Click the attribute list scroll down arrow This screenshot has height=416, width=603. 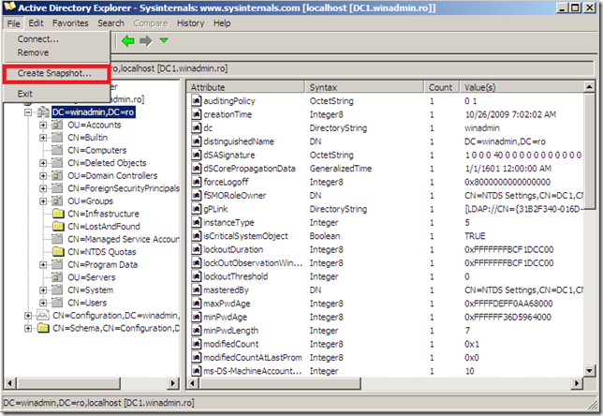(590, 371)
